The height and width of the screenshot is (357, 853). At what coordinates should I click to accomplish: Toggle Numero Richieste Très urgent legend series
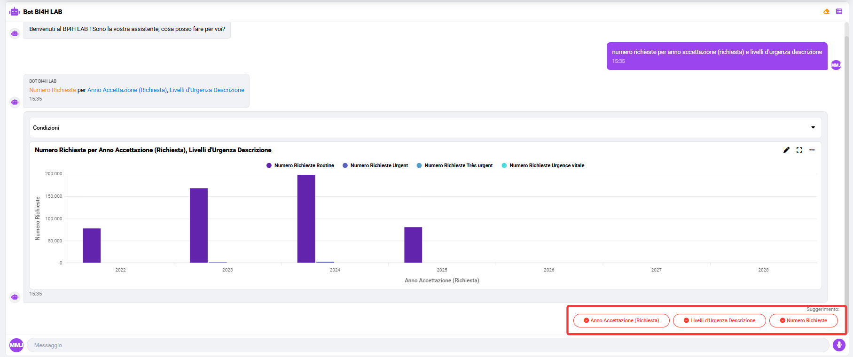455,165
